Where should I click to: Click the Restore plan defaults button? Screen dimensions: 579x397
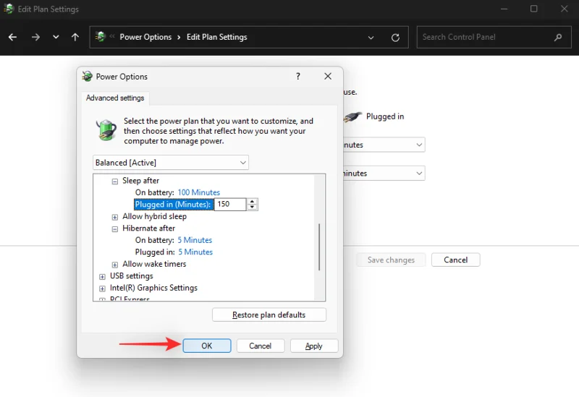pos(269,315)
